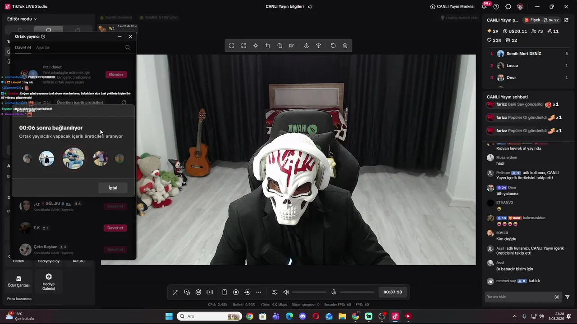Click the 00:37:13 stream timer
The height and width of the screenshot is (324, 577).
[393, 292]
